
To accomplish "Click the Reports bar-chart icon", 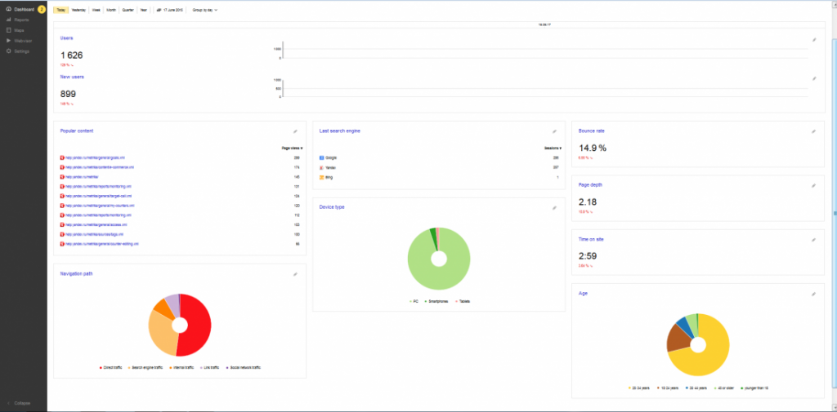I will pyautogui.click(x=8, y=20).
